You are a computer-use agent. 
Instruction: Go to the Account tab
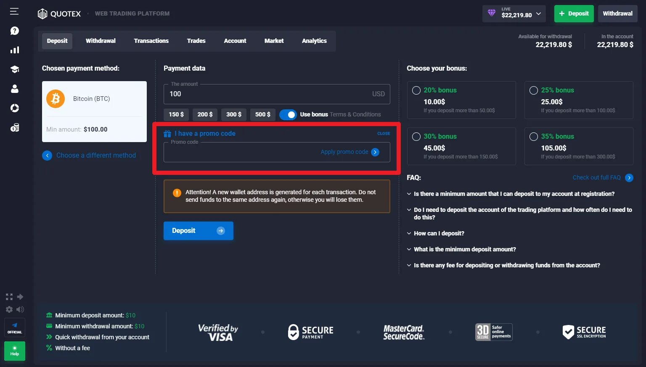point(235,41)
